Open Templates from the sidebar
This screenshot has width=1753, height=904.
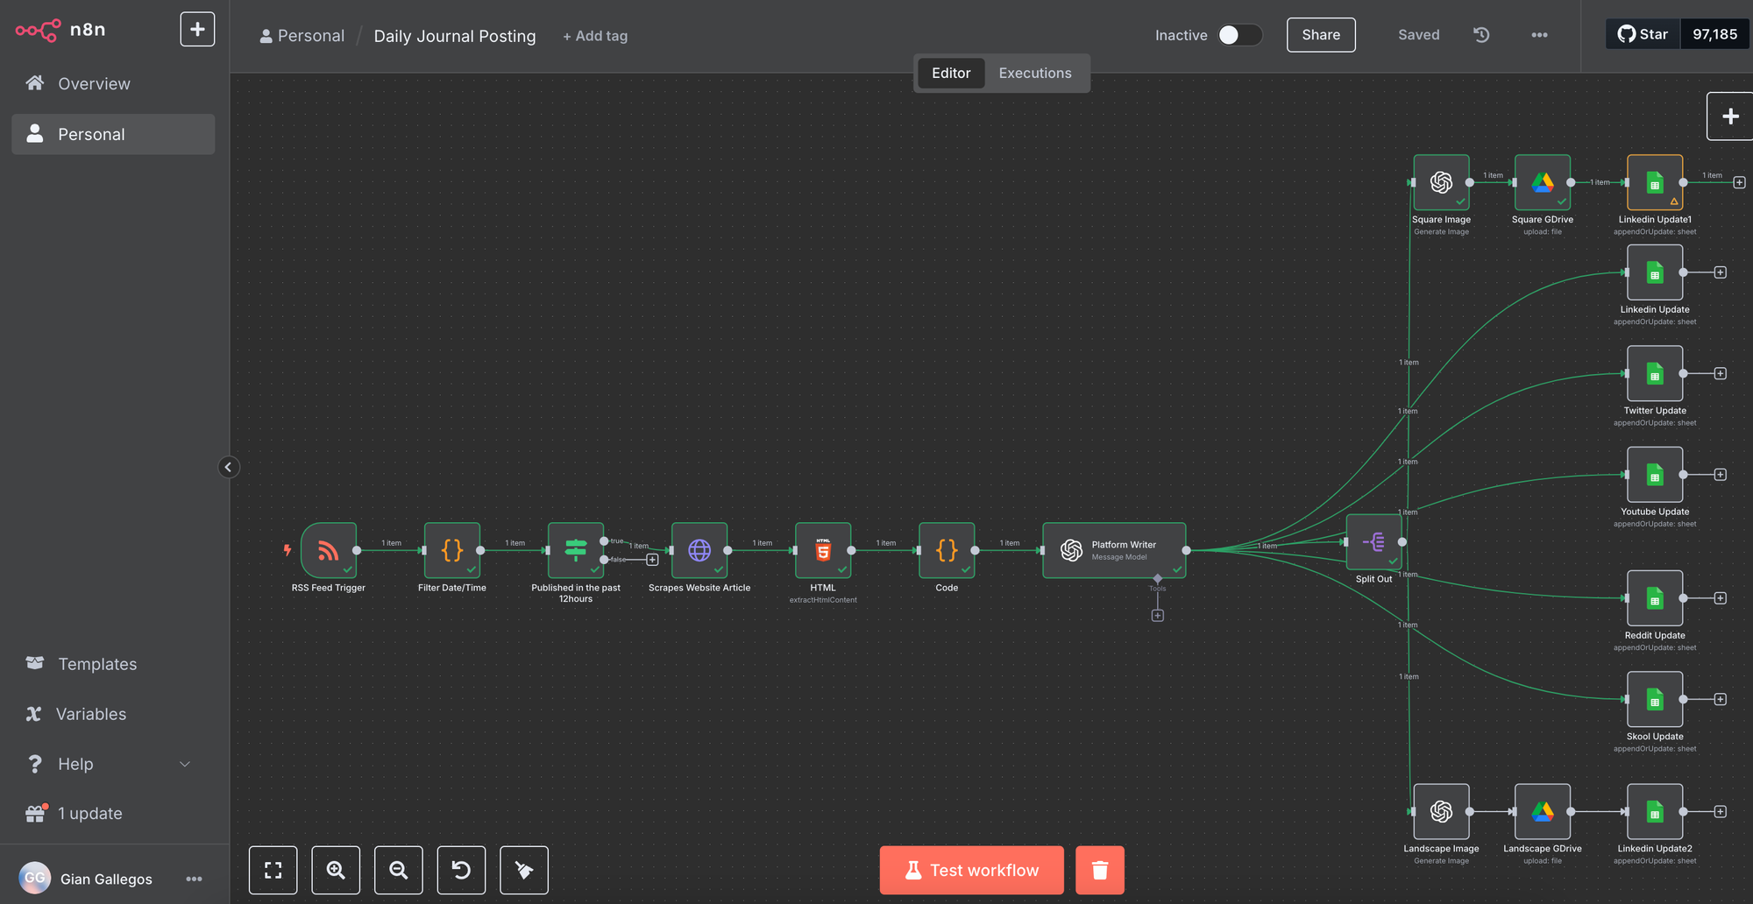pyautogui.click(x=113, y=664)
